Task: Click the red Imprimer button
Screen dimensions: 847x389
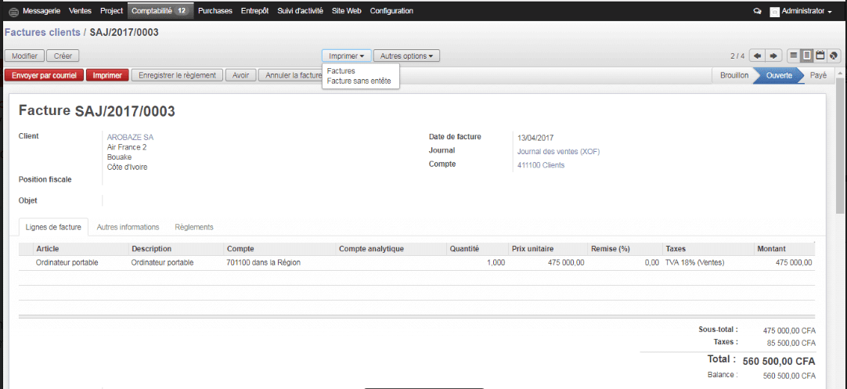Action: point(107,75)
